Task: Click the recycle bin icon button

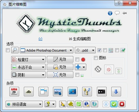Action: [119, 71]
